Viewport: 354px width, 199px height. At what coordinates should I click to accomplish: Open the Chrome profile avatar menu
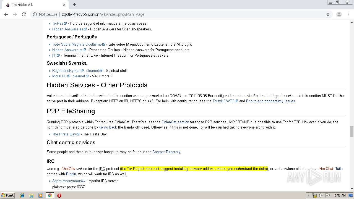click(x=339, y=14)
